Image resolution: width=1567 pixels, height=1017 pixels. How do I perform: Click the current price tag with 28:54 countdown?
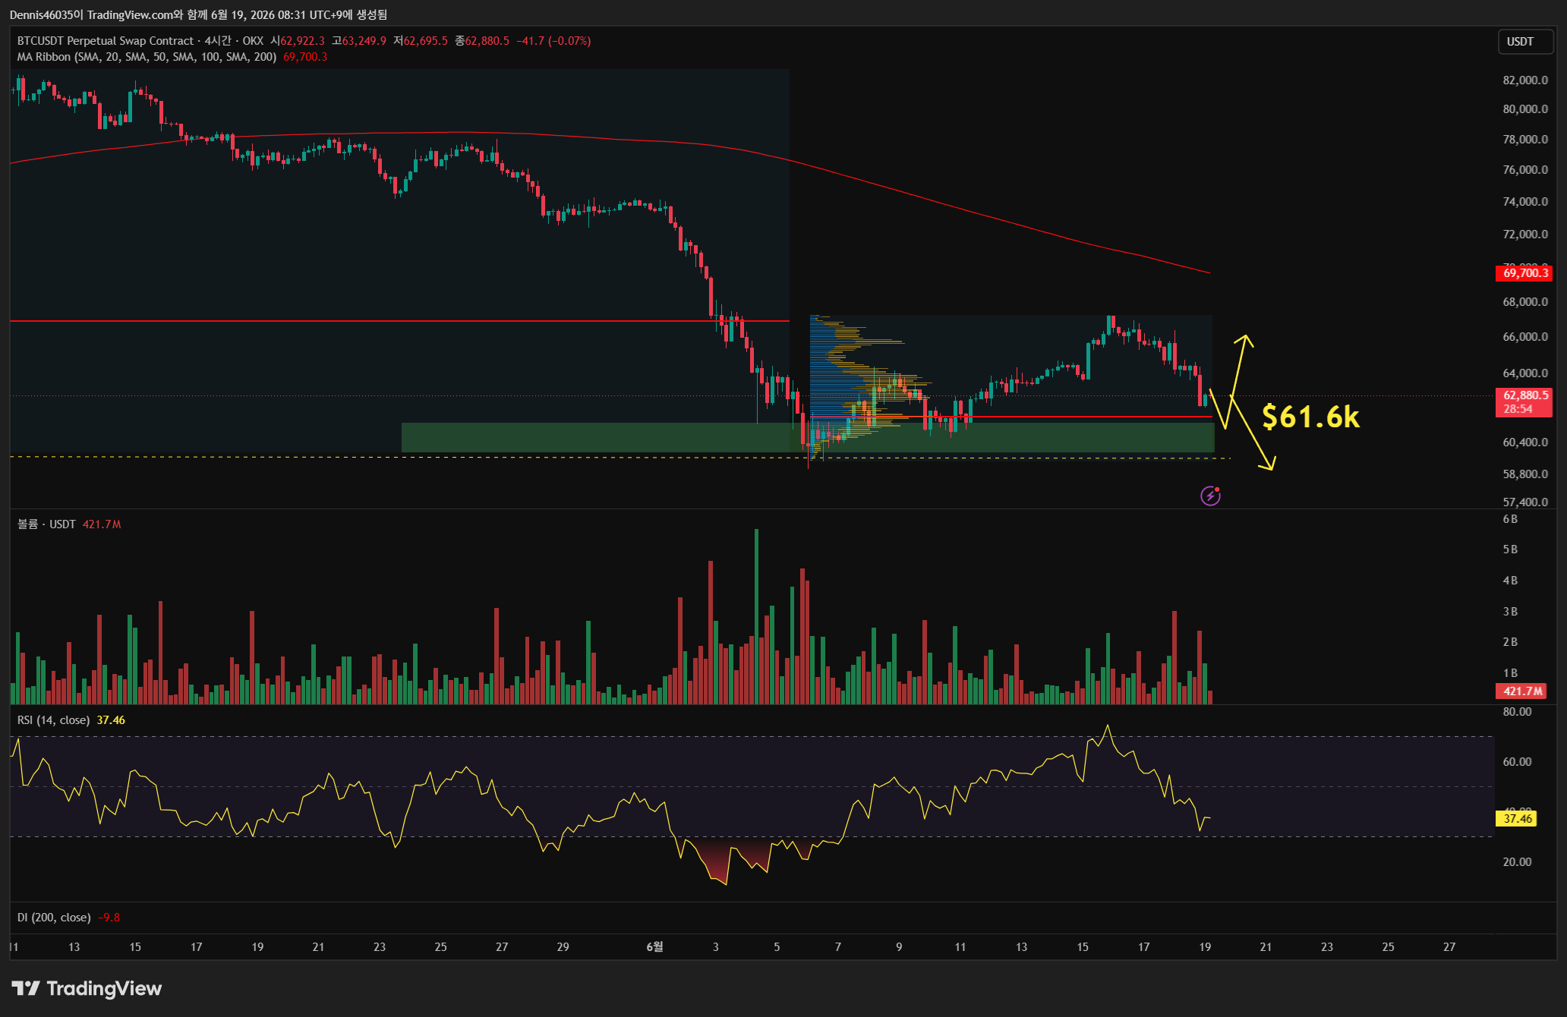[x=1524, y=402]
